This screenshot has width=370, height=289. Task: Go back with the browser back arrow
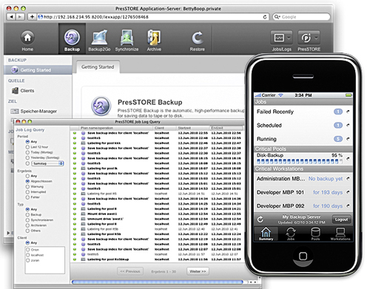[11, 17]
